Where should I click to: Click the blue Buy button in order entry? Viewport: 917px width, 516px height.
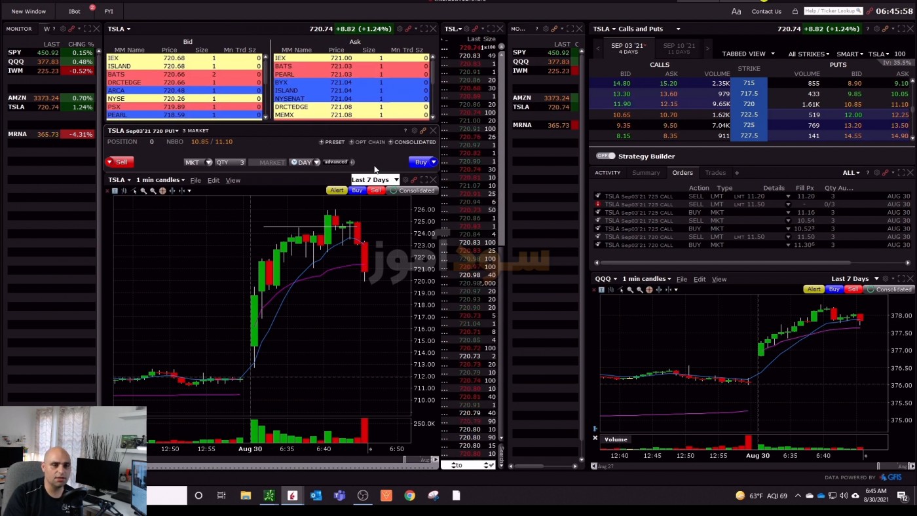422,162
